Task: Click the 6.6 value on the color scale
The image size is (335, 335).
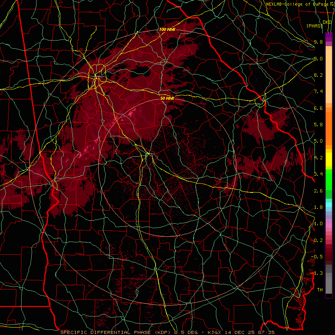Action: (318, 108)
